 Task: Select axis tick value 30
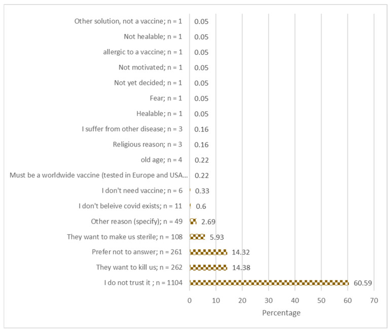(x=269, y=301)
